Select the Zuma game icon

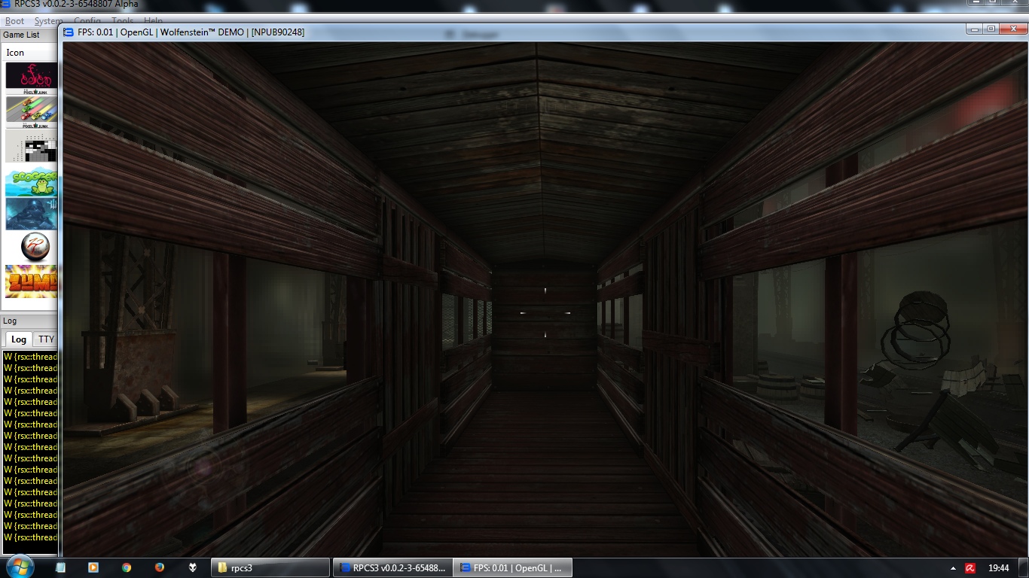coord(32,280)
